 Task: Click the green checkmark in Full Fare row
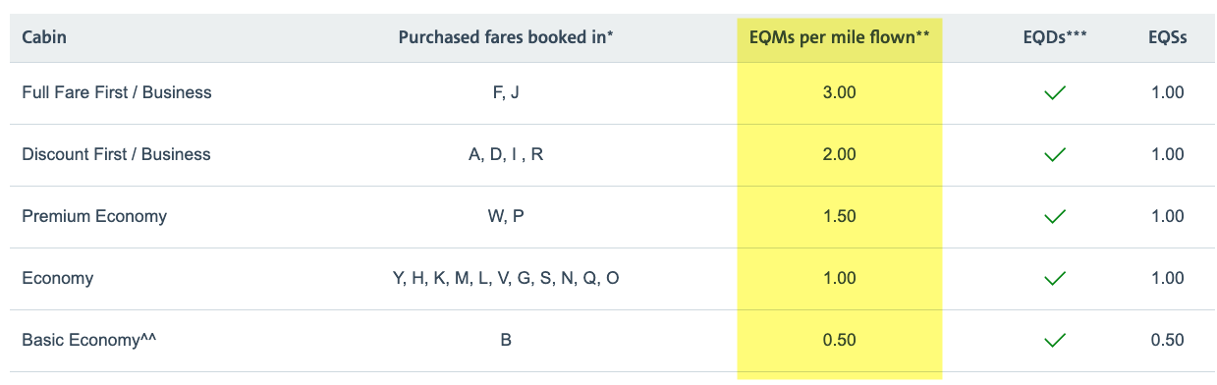pos(1055,93)
